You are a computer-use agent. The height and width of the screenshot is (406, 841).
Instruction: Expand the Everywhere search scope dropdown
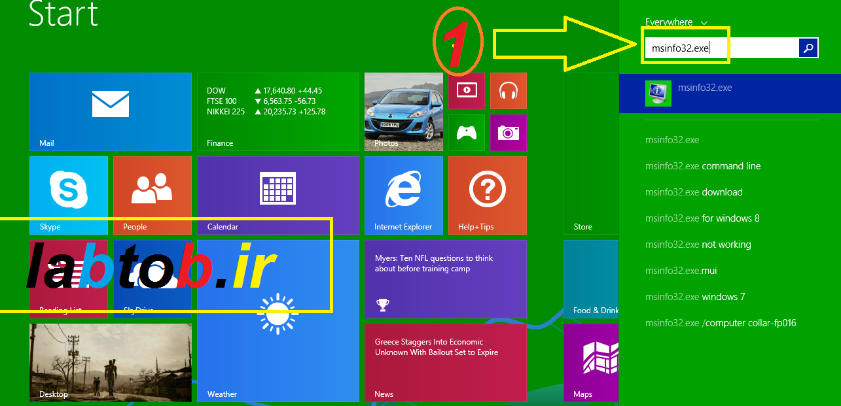[x=676, y=22]
